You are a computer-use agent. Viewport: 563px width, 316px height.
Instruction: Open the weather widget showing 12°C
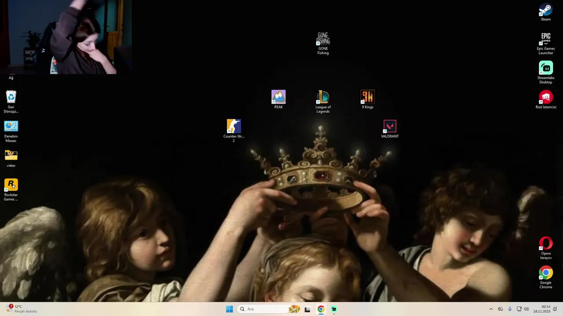tap(21, 309)
